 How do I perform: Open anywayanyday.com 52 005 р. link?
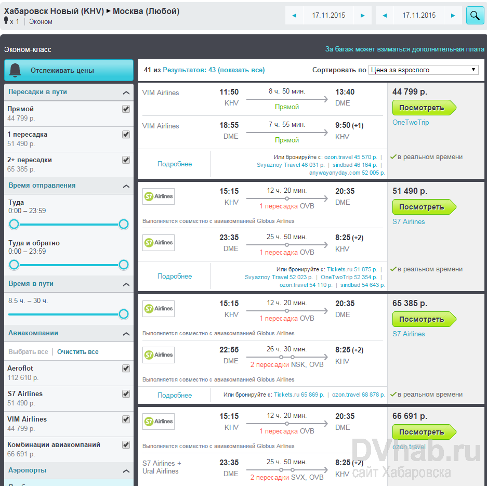pyautogui.click(x=347, y=173)
